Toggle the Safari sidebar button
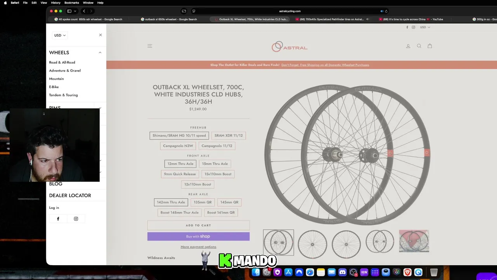Screen dimensions: 497x280 coord(69,11)
